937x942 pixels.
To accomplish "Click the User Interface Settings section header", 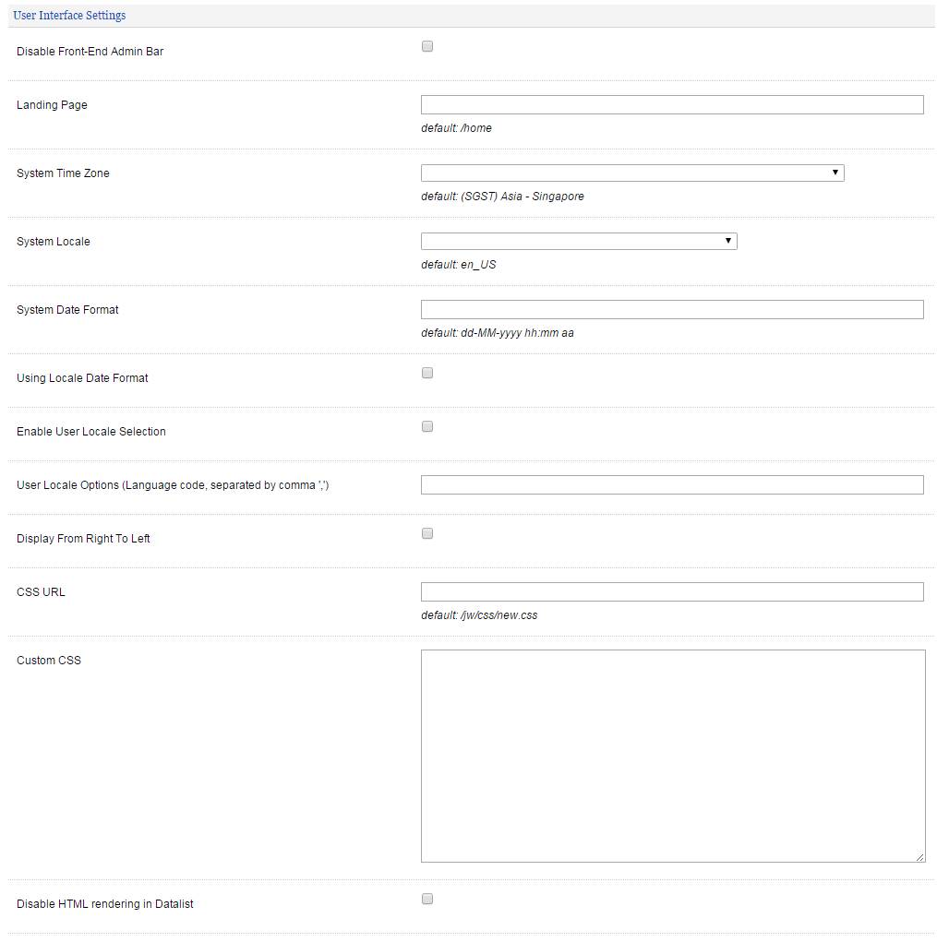I will pos(70,16).
